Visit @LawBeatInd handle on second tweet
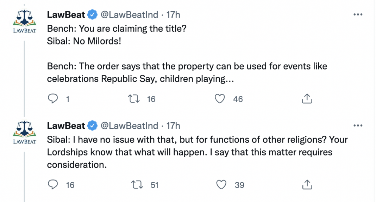Viewport: 376px width, 202px height. (129, 126)
